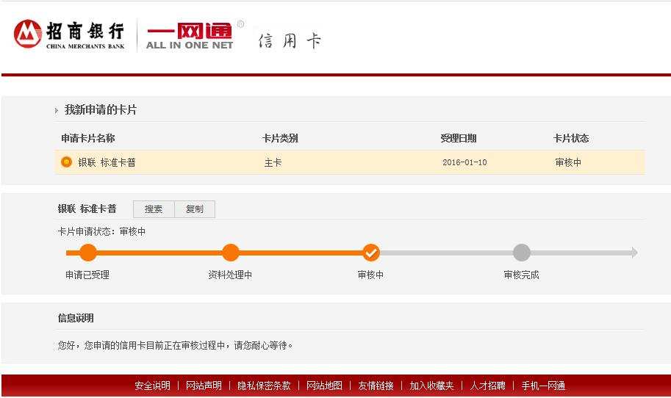The image size is (671, 398).
Task: Click the arrow at progress bar end
Action: tap(634, 253)
